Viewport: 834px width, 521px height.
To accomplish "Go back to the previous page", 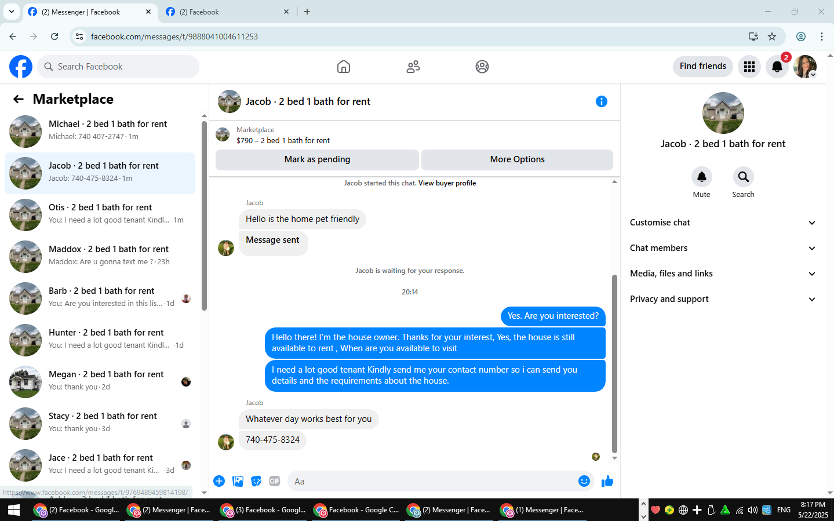I will pos(13,37).
